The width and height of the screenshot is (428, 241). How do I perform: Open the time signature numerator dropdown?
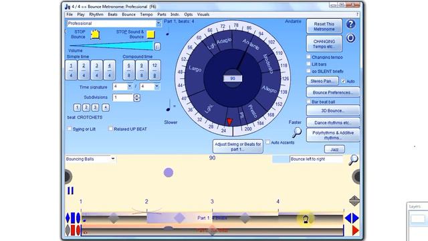point(130,86)
